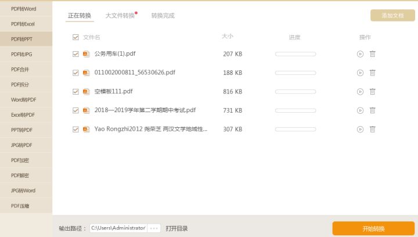Click the output path field C:\Users\Administrator
The width and height of the screenshot is (418, 237).
(118, 228)
